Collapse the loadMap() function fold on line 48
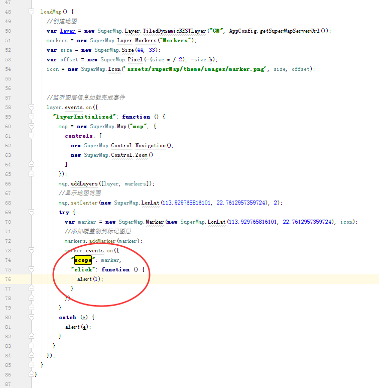The image size is (379, 388). click(x=31, y=11)
